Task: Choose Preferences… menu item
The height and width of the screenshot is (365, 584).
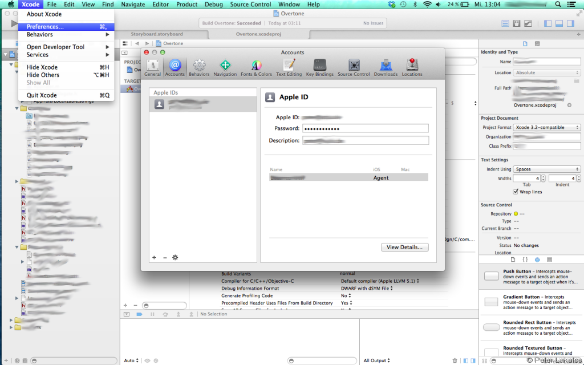Action: [66, 27]
